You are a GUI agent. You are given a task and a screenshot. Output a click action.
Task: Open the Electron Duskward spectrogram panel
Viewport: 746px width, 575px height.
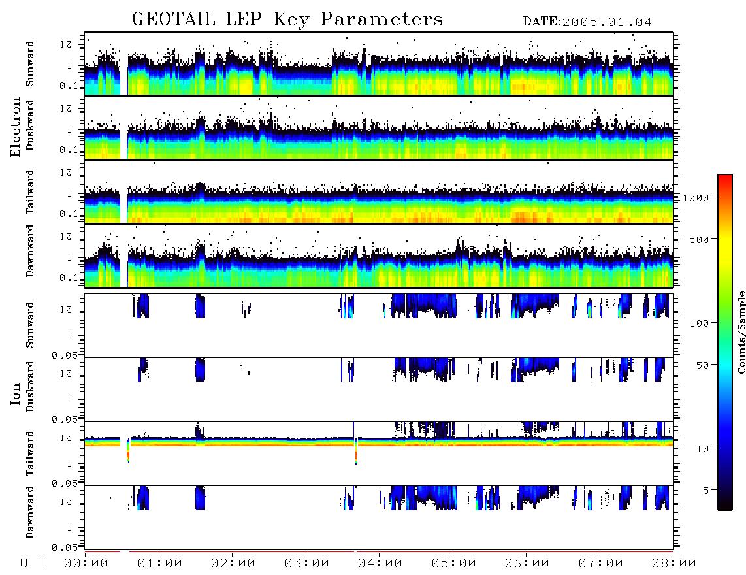click(x=379, y=127)
